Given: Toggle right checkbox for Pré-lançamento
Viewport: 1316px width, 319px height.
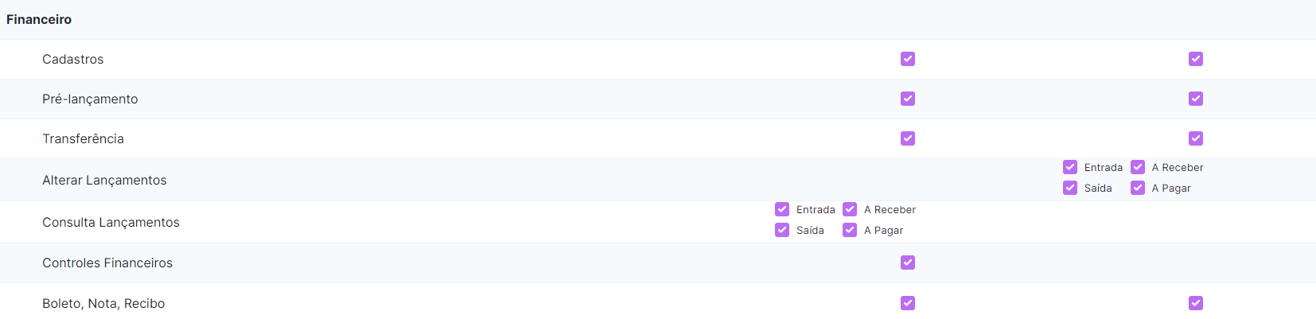Looking at the screenshot, I should [1196, 99].
